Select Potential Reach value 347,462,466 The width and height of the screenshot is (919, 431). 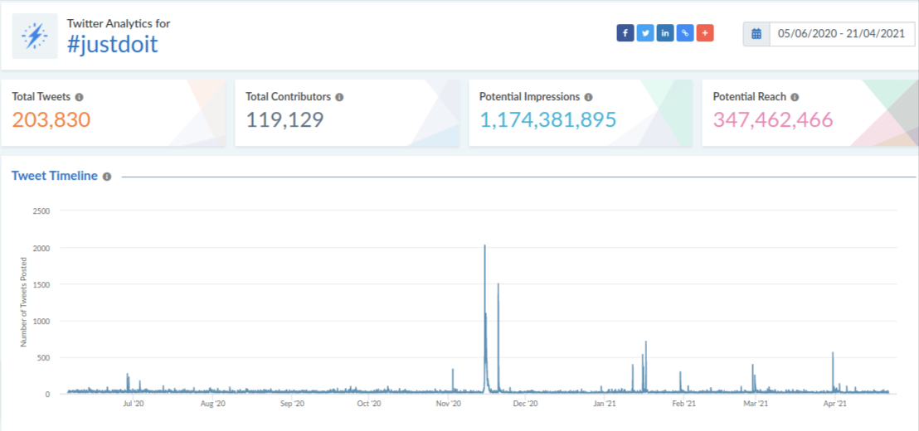click(x=773, y=120)
